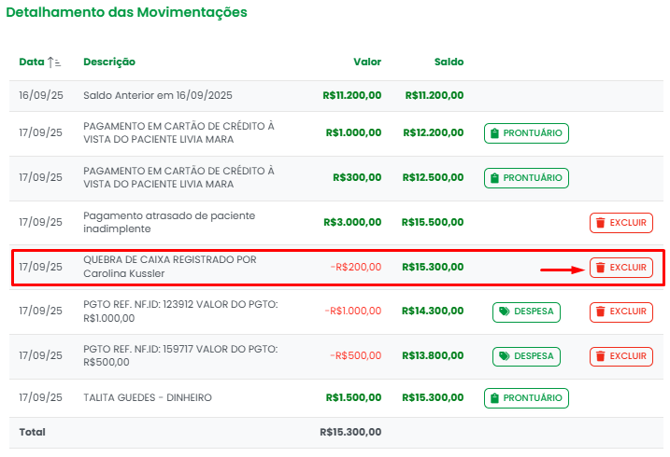Click trash Excluir for NF.ID 123912 payment
670x457 pixels.
tap(620, 312)
